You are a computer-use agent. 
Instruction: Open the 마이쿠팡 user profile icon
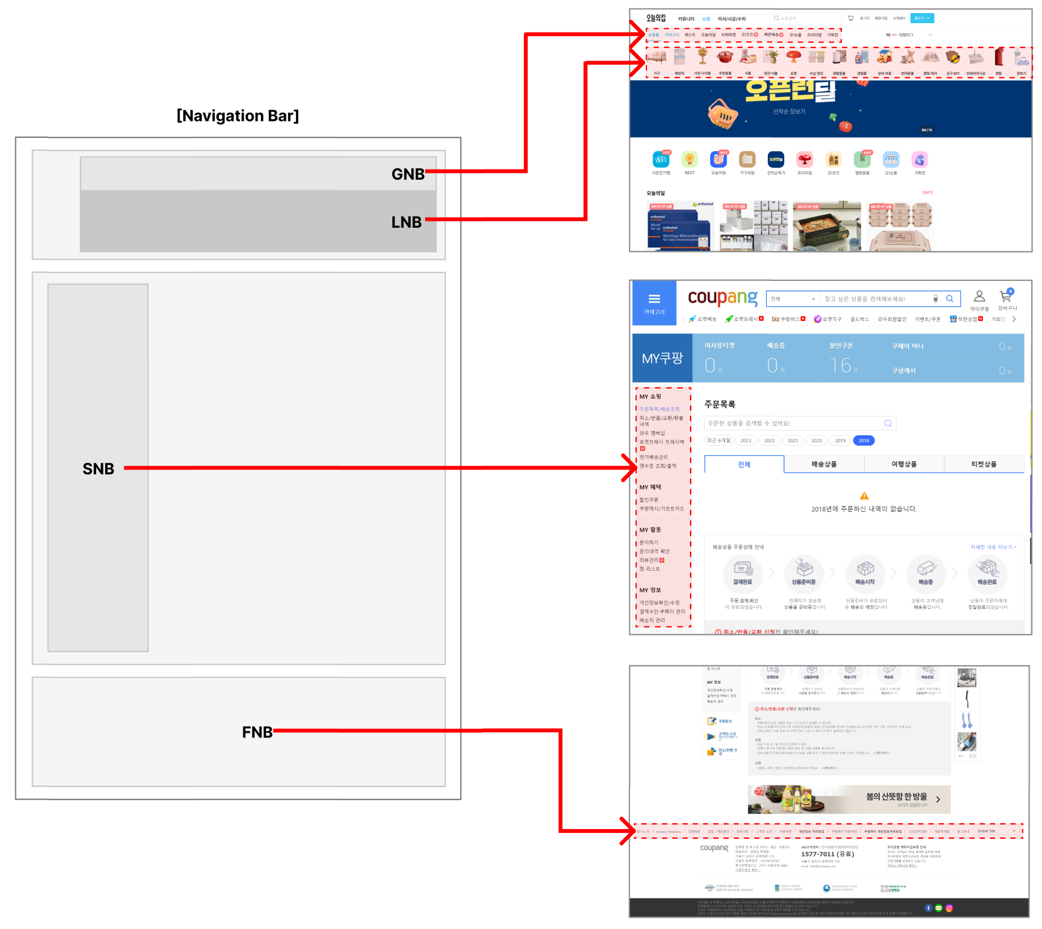(979, 296)
